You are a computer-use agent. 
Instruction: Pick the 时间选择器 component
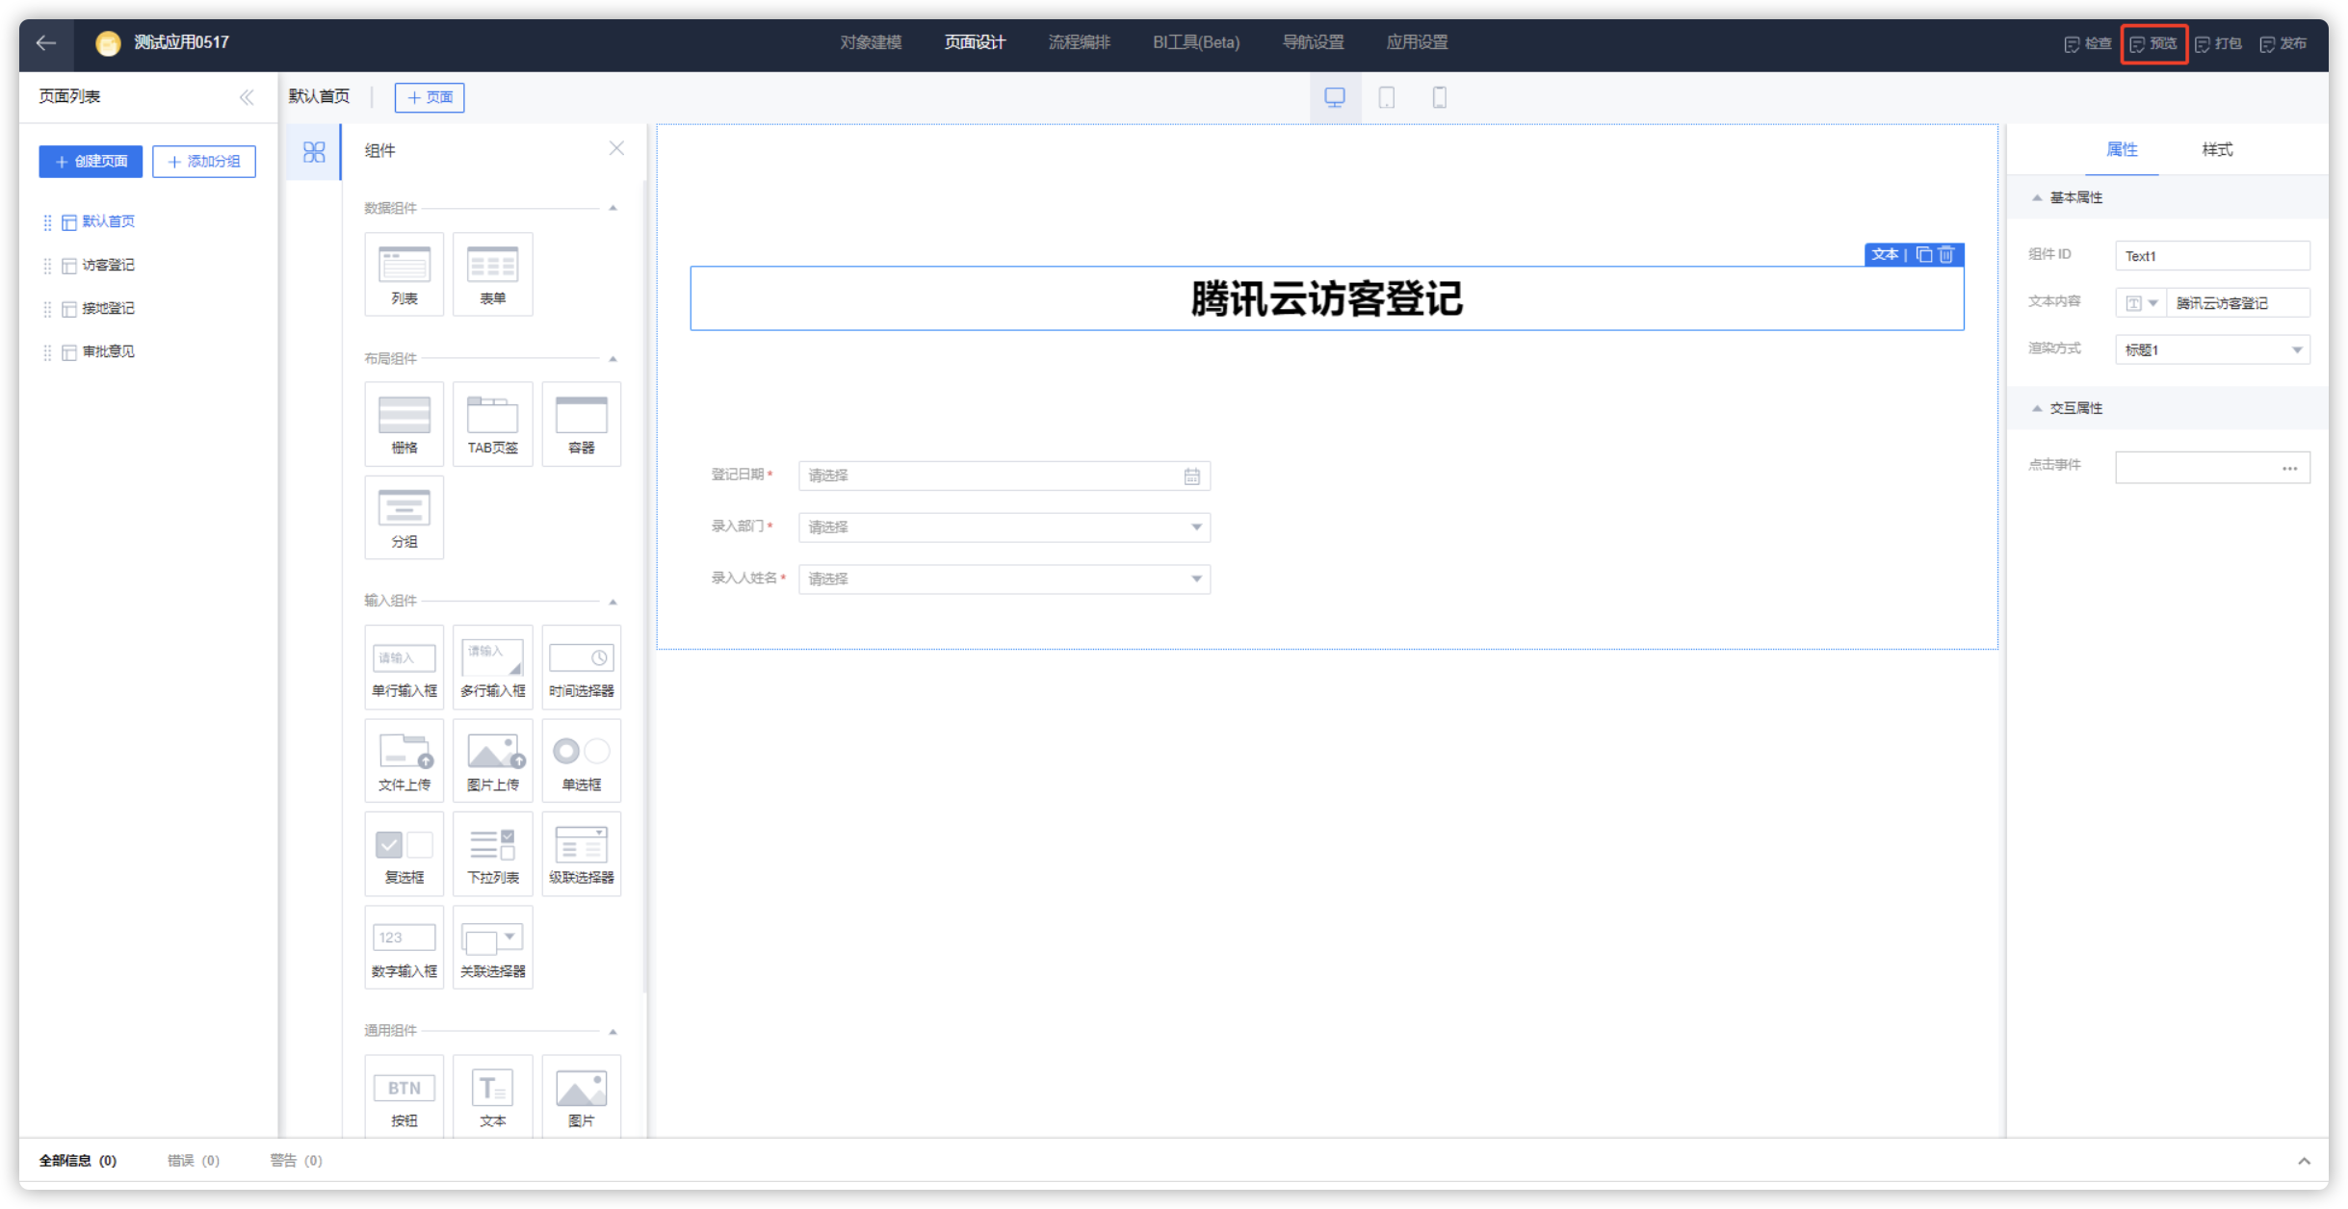coord(582,666)
